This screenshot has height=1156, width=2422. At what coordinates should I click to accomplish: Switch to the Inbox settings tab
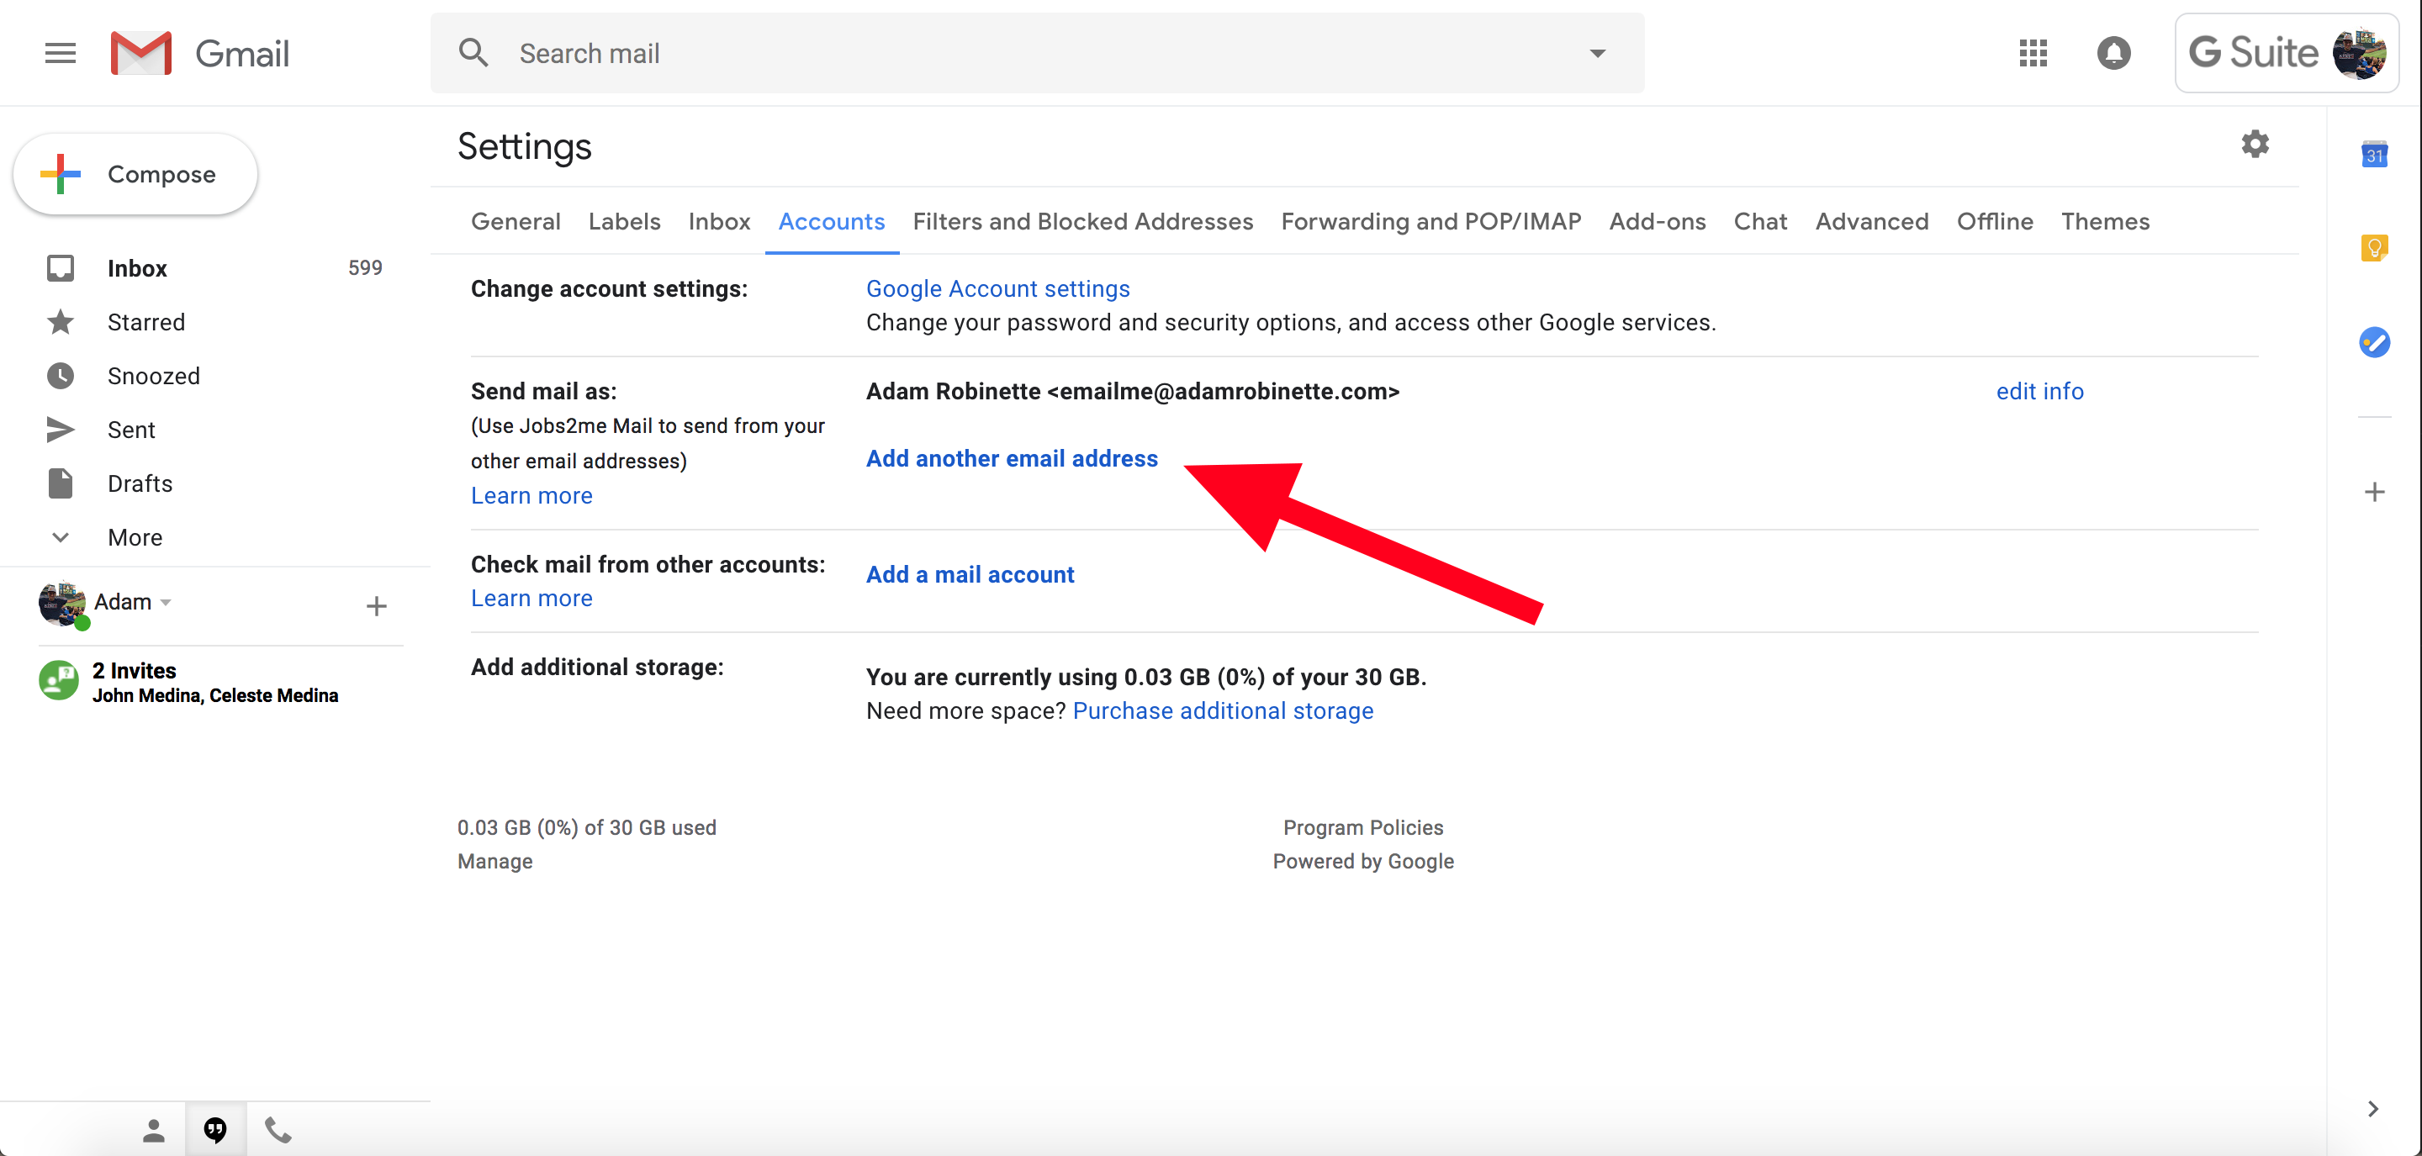coord(719,222)
